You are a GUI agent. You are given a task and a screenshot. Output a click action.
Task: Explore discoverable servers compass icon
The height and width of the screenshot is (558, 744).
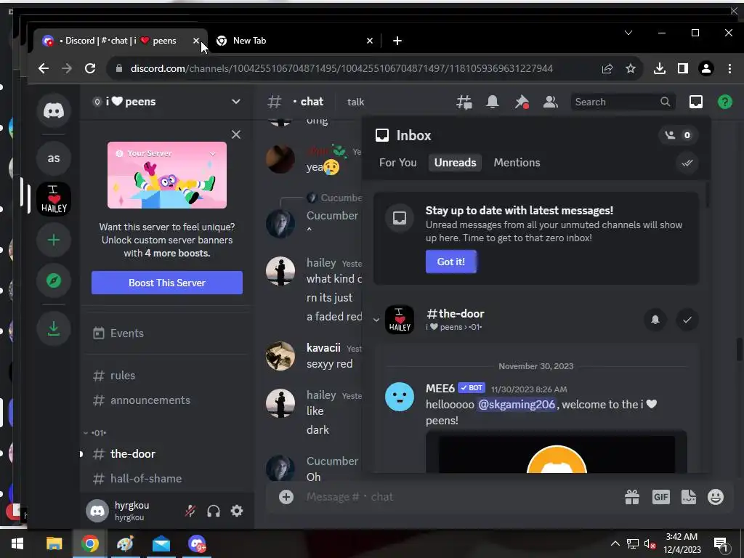click(54, 281)
